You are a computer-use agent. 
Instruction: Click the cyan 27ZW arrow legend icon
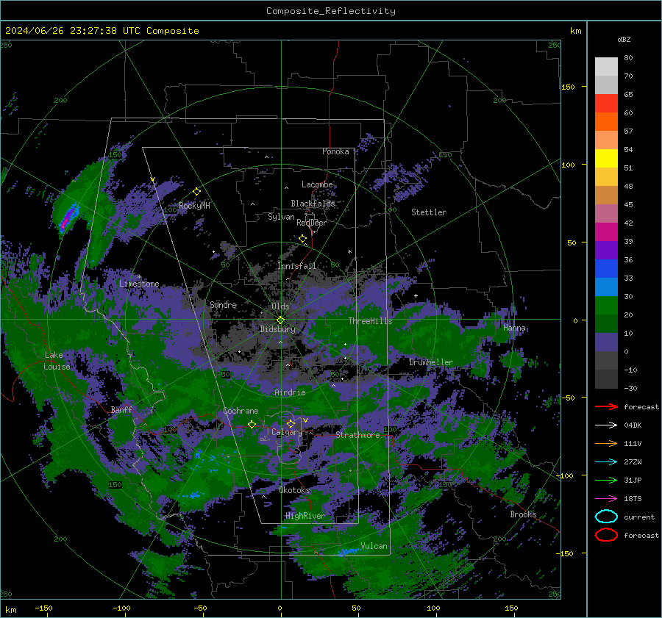[606, 462]
